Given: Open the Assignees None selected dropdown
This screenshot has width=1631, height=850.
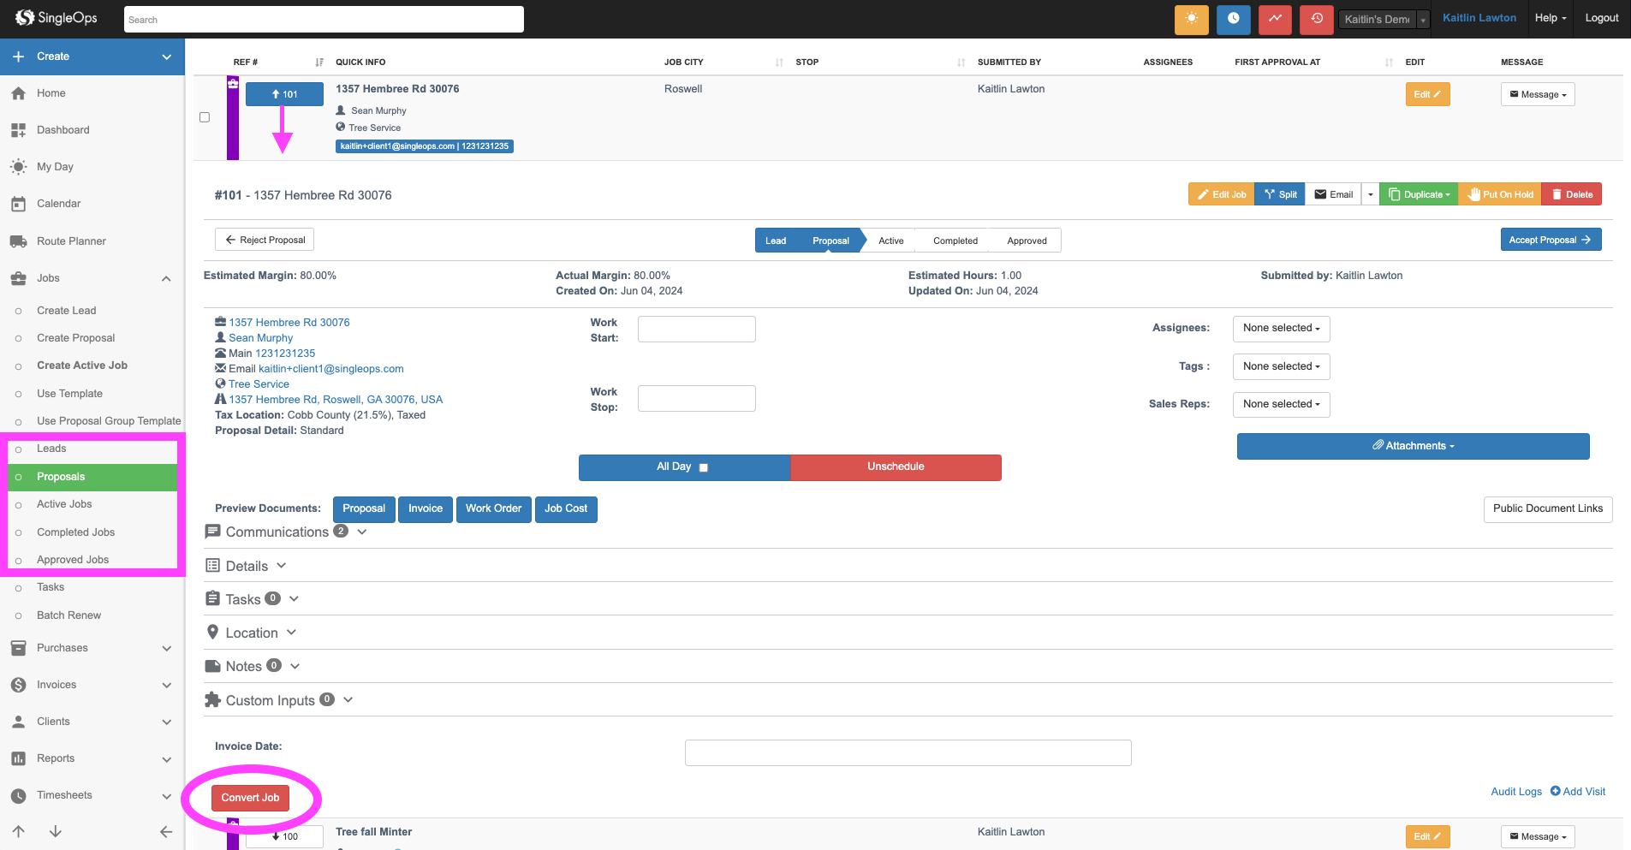Looking at the screenshot, I should pos(1281,329).
